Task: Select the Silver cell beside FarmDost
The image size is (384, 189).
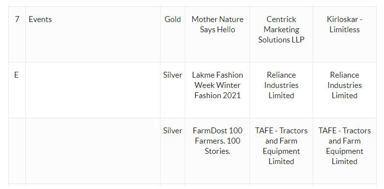Action: [173, 150]
